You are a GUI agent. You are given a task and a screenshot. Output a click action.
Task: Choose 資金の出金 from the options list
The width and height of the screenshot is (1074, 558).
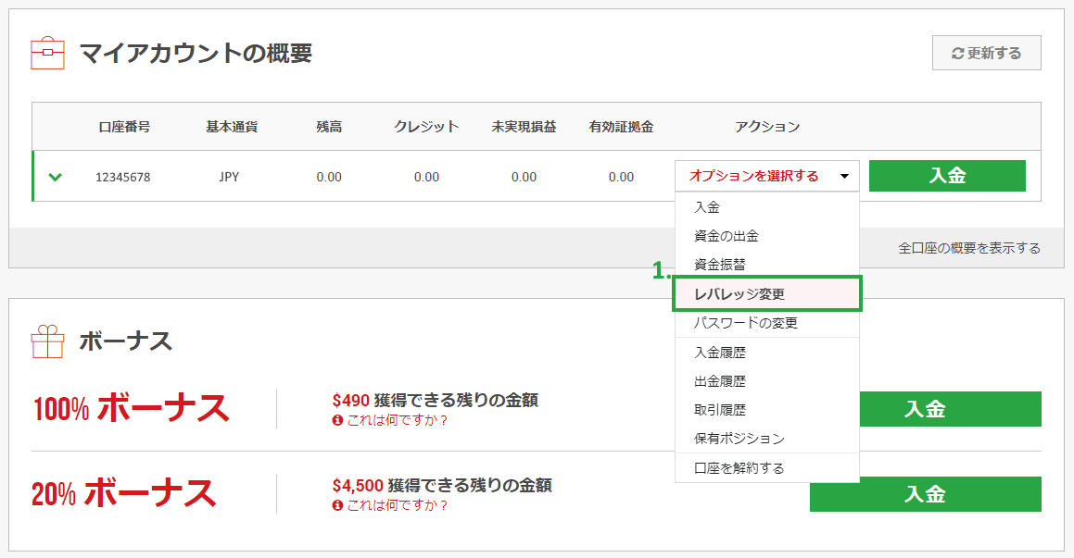727,236
